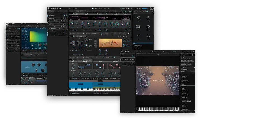Toggle power of FM oscillator tab
The width and height of the screenshot is (278, 119).
pyautogui.click(x=83, y=60)
